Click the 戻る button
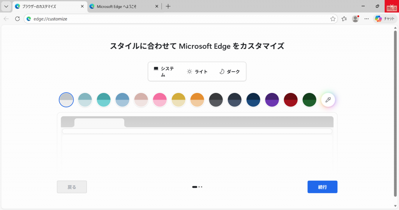Viewport: 399px width, 210px height. 72,187
